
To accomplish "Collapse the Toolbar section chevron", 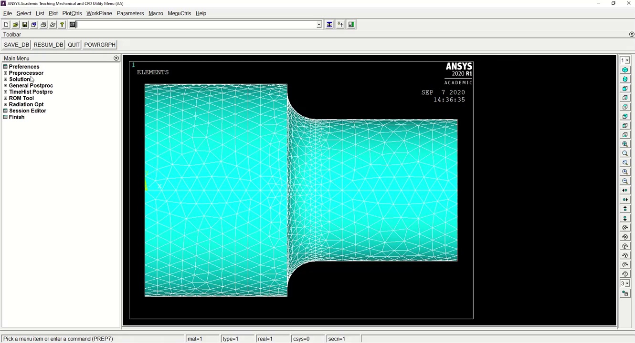I will (631, 34).
